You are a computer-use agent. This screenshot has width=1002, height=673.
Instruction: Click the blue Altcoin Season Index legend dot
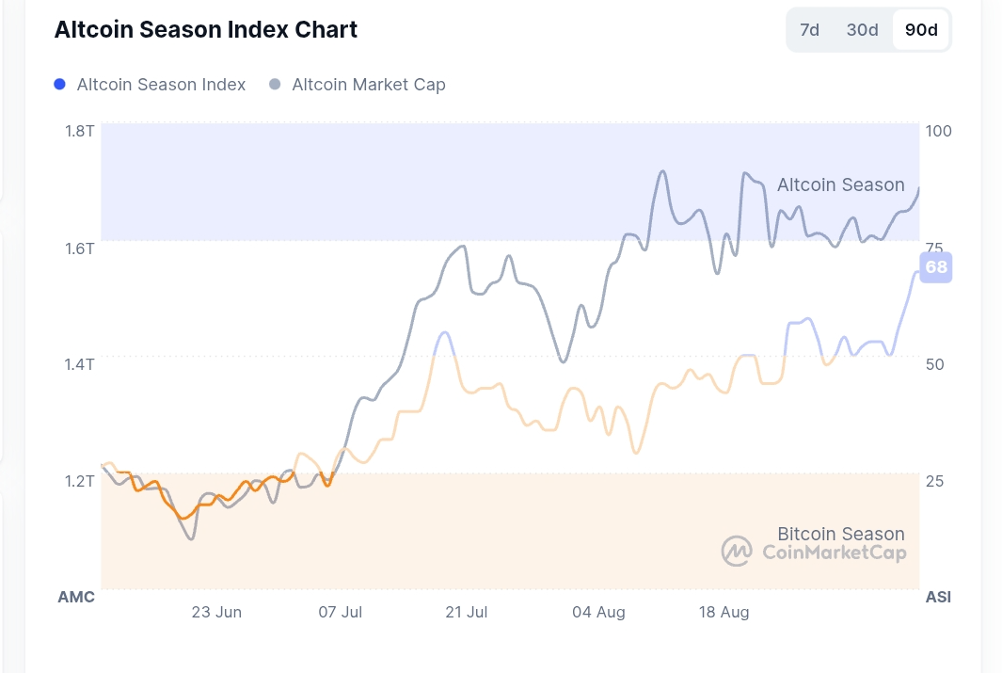pos(59,84)
